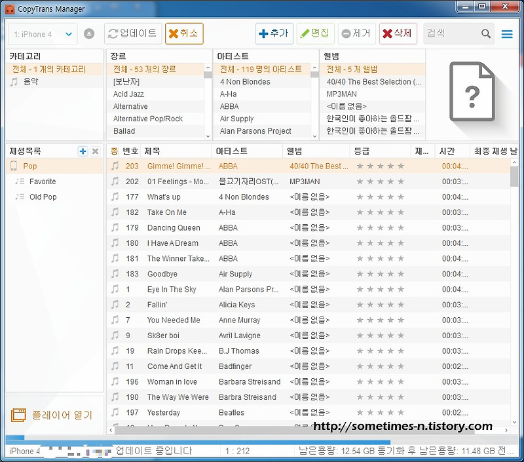Select 40/40 The Best Selection album filter
The width and height of the screenshot is (524, 462).
pyautogui.click(x=372, y=81)
